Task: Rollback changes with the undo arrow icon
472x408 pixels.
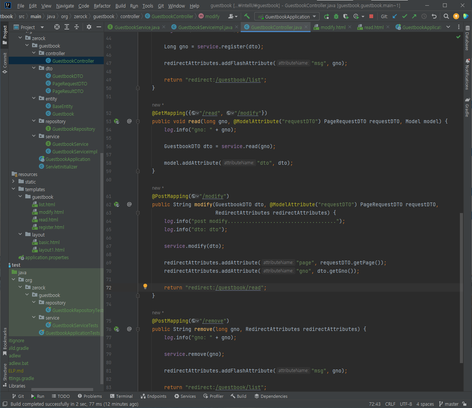Action: (434, 16)
